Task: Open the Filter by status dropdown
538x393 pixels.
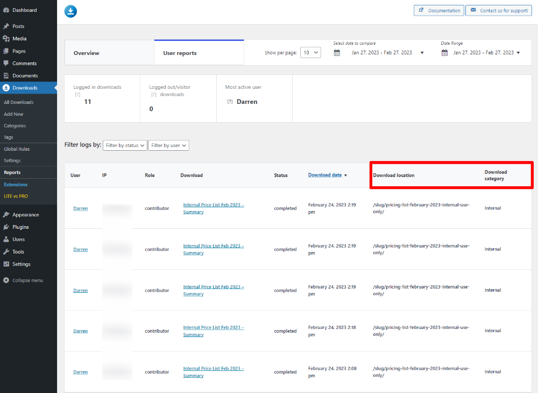Action: pyautogui.click(x=125, y=145)
